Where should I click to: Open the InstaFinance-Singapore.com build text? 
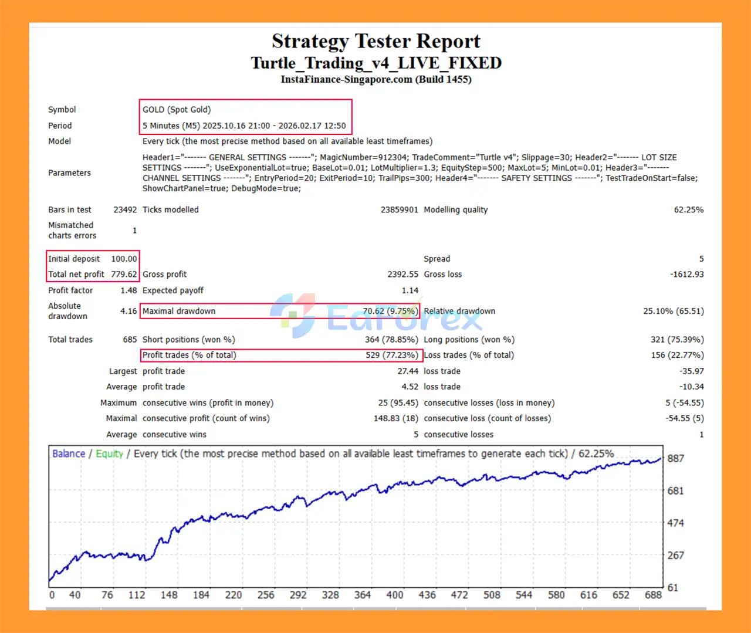[375, 80]
